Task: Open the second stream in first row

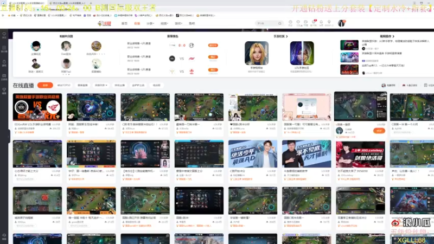Action: (91, 107)
